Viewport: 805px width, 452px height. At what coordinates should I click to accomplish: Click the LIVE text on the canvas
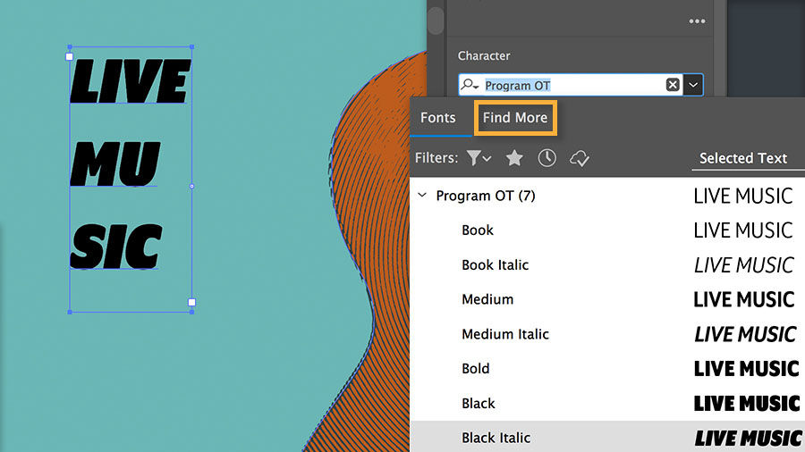130,81
